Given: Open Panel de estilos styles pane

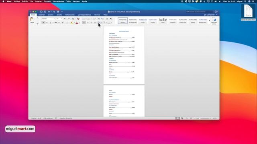Looking at the screenshot, I should click(x=214, y=21).
